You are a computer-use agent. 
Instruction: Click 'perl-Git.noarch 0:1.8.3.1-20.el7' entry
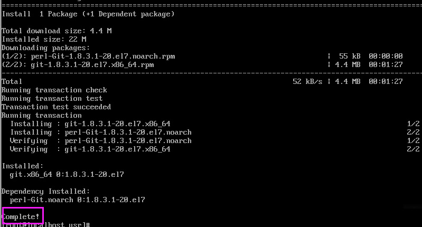tap(77, 200)
